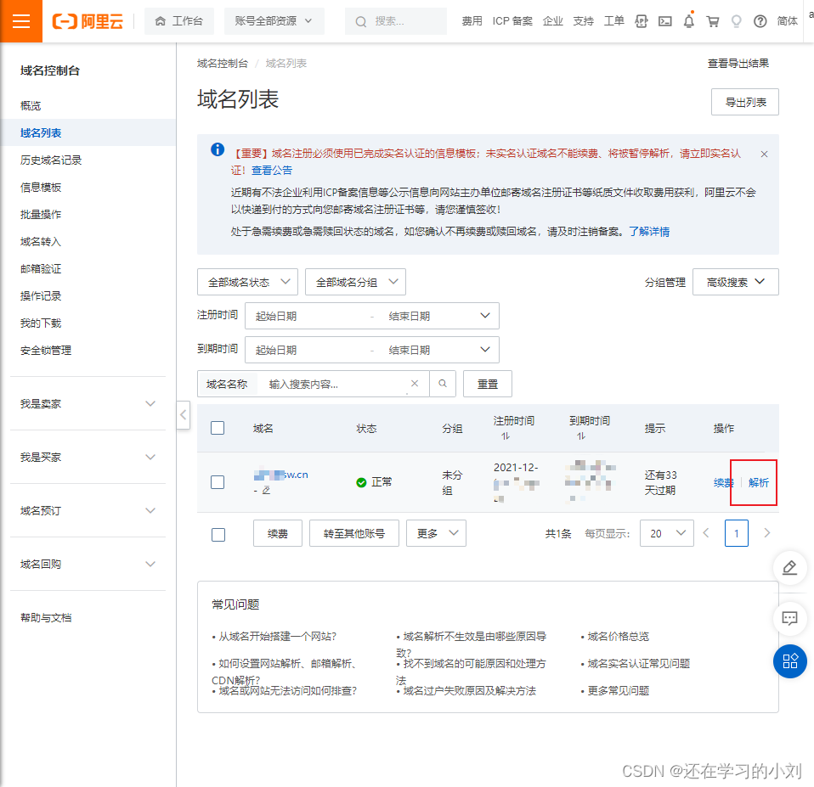Expand the 高级搜索 advanced search
The height and width of the screenshot is (787, 814).
[x=736, y=282]
